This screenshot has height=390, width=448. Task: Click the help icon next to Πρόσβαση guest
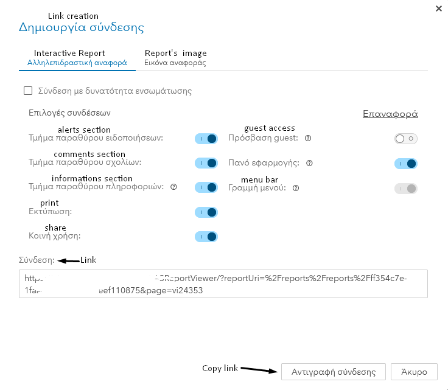(308, 139)
